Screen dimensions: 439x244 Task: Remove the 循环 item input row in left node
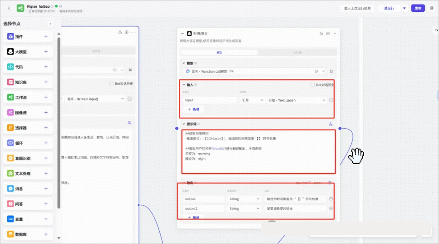point(130,99)
